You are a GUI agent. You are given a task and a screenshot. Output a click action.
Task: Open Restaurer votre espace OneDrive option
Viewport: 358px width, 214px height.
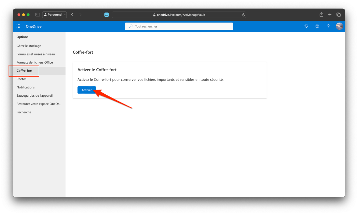39,104
